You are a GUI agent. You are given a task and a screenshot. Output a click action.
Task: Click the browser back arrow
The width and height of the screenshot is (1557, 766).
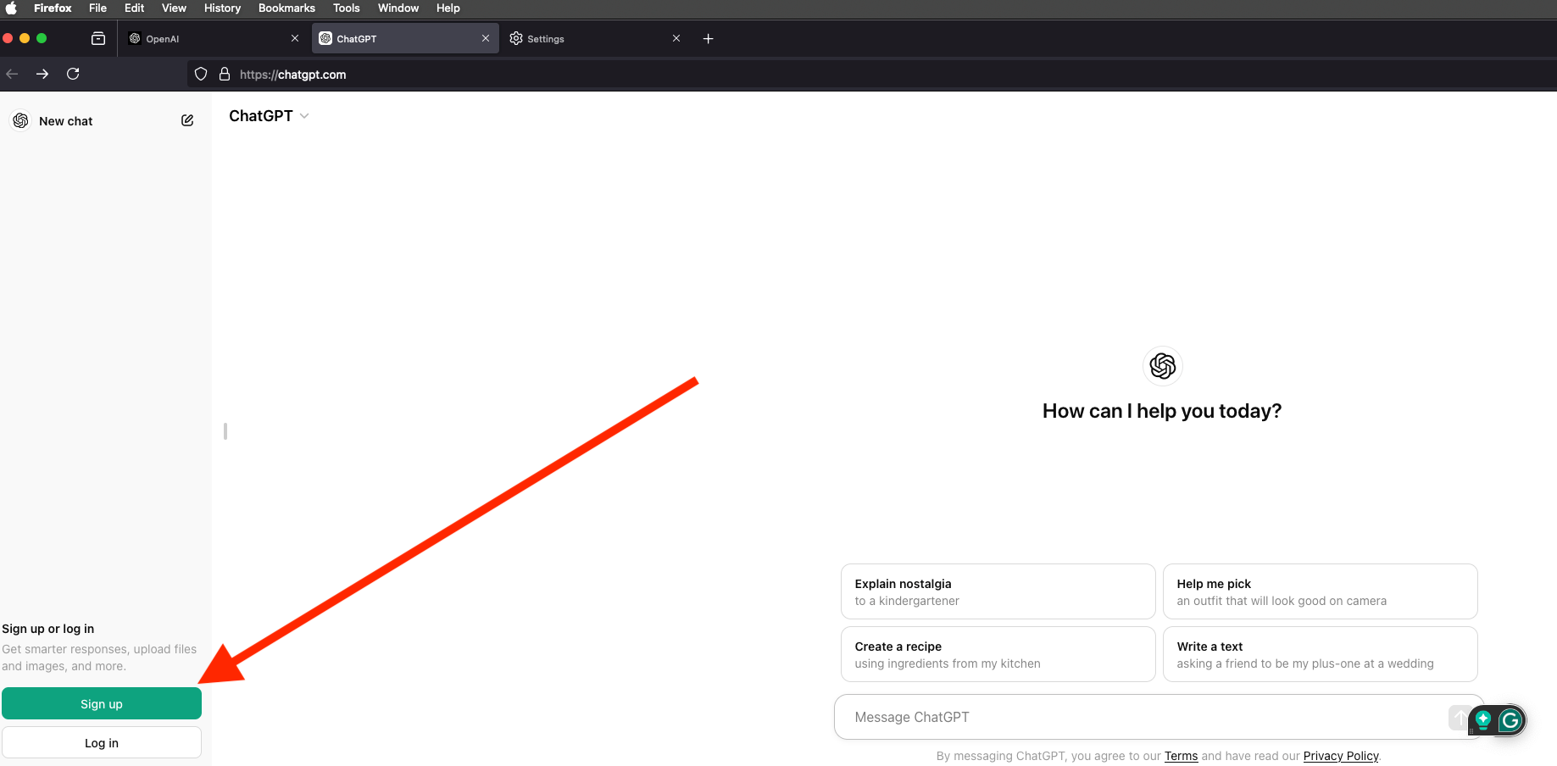click(12, 74)
